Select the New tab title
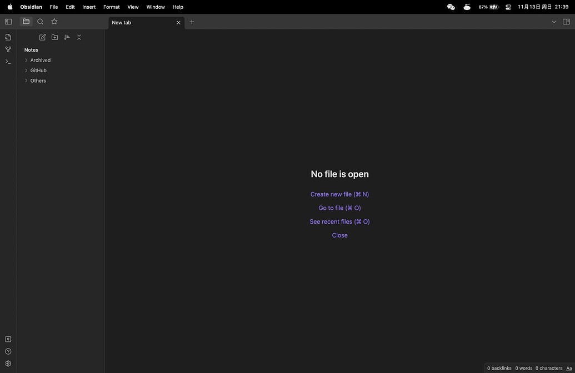The width and height of the screenshot is (575, 373). pyautogui.click(x=121, y=22)
